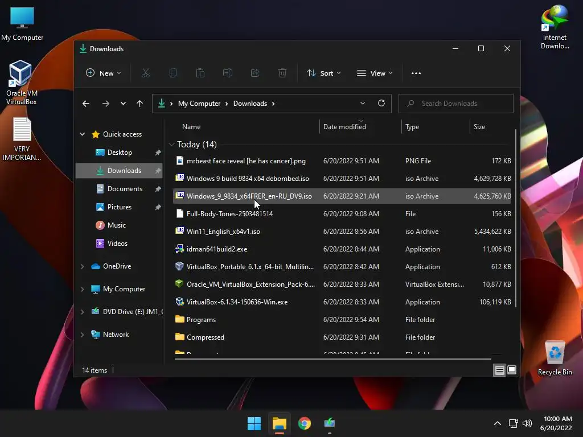
Task: Click Downloads in address breadcrumb
Action: click(251, 104)
